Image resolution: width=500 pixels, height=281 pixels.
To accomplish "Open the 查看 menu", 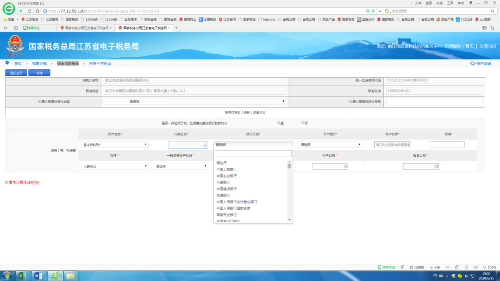I will point(429,3).
